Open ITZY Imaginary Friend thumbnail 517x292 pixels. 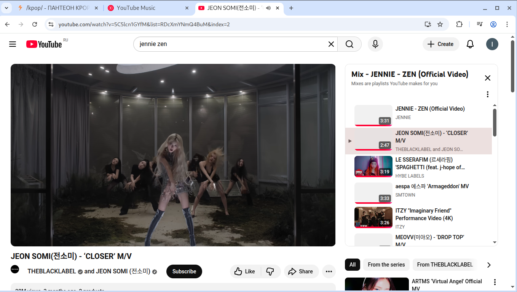tap(373, 217)
